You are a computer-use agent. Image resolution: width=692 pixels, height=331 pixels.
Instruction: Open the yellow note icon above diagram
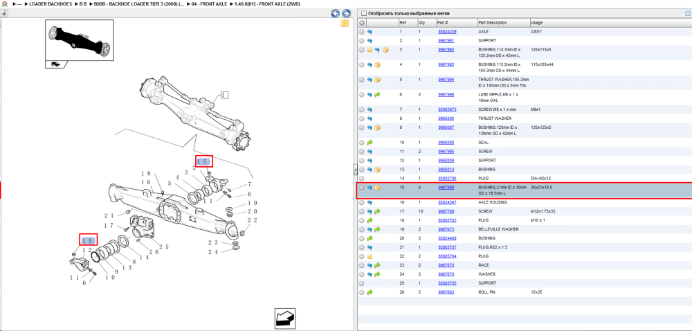(345, 24)
